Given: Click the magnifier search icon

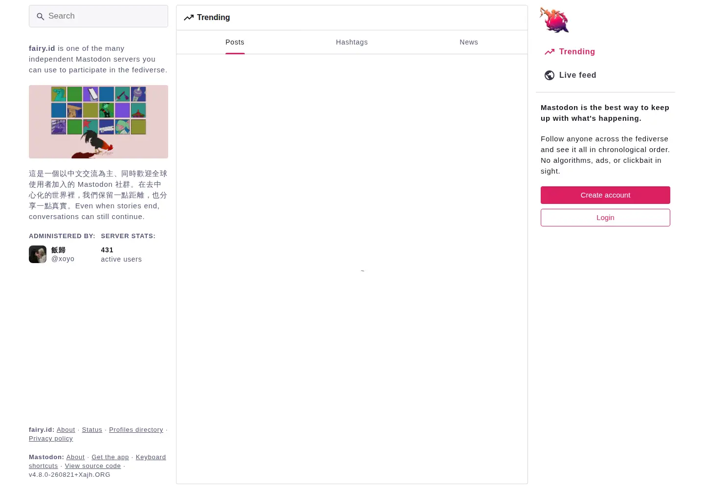Looking at the screenshot, I should tap(41, 17).
